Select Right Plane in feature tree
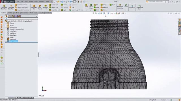The width and height of the screenshot is (181, 101). pyautogui.click(x=12, y=35)
